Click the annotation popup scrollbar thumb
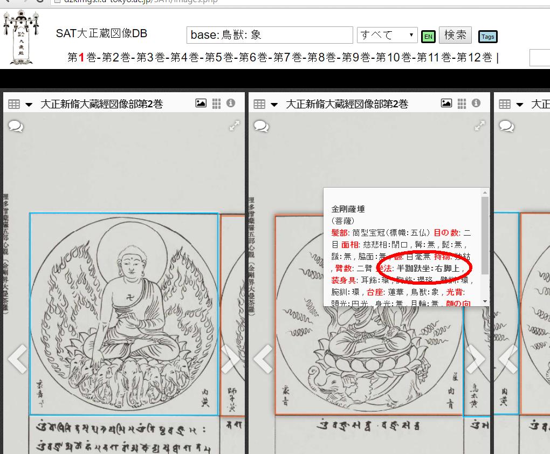The height and width of the screenshot is (454, 550). (x=485, y=236)
